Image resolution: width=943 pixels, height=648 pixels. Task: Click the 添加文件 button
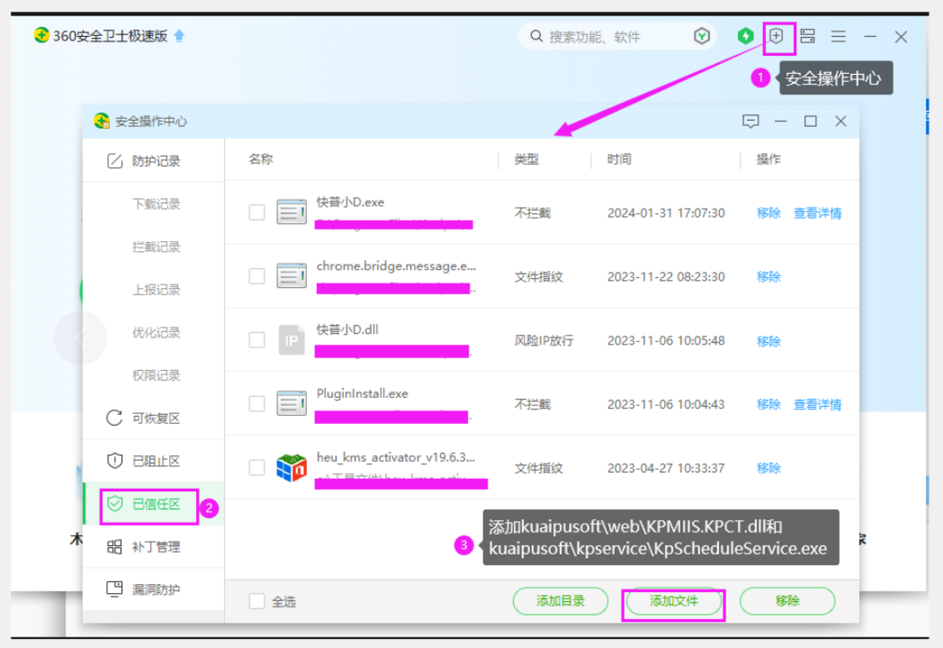click(x=674, y=601)
